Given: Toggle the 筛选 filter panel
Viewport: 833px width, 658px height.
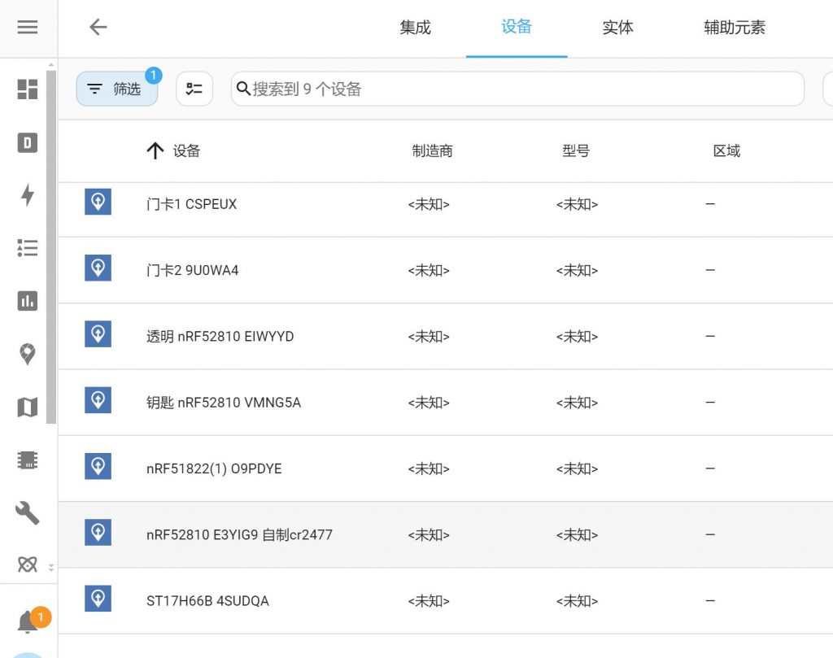Looking at the screenshot, I should (116, 89).
